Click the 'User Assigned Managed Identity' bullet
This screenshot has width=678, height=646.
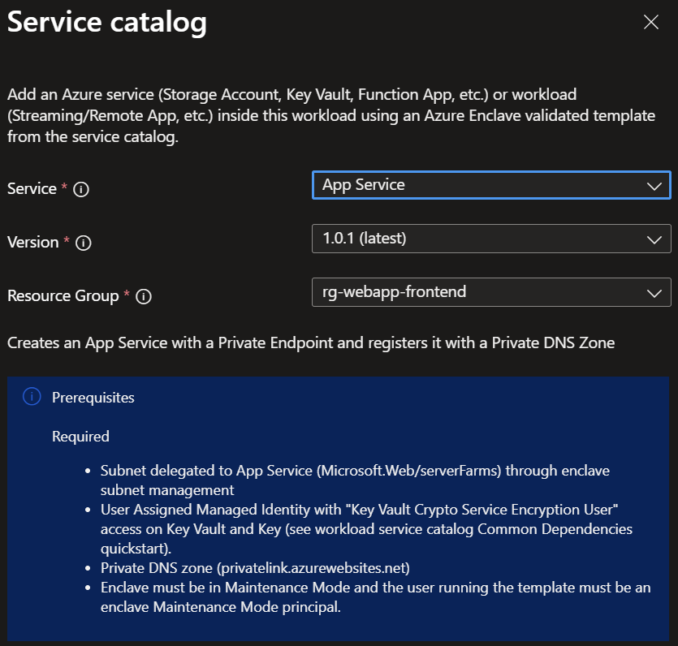[366, 529]
